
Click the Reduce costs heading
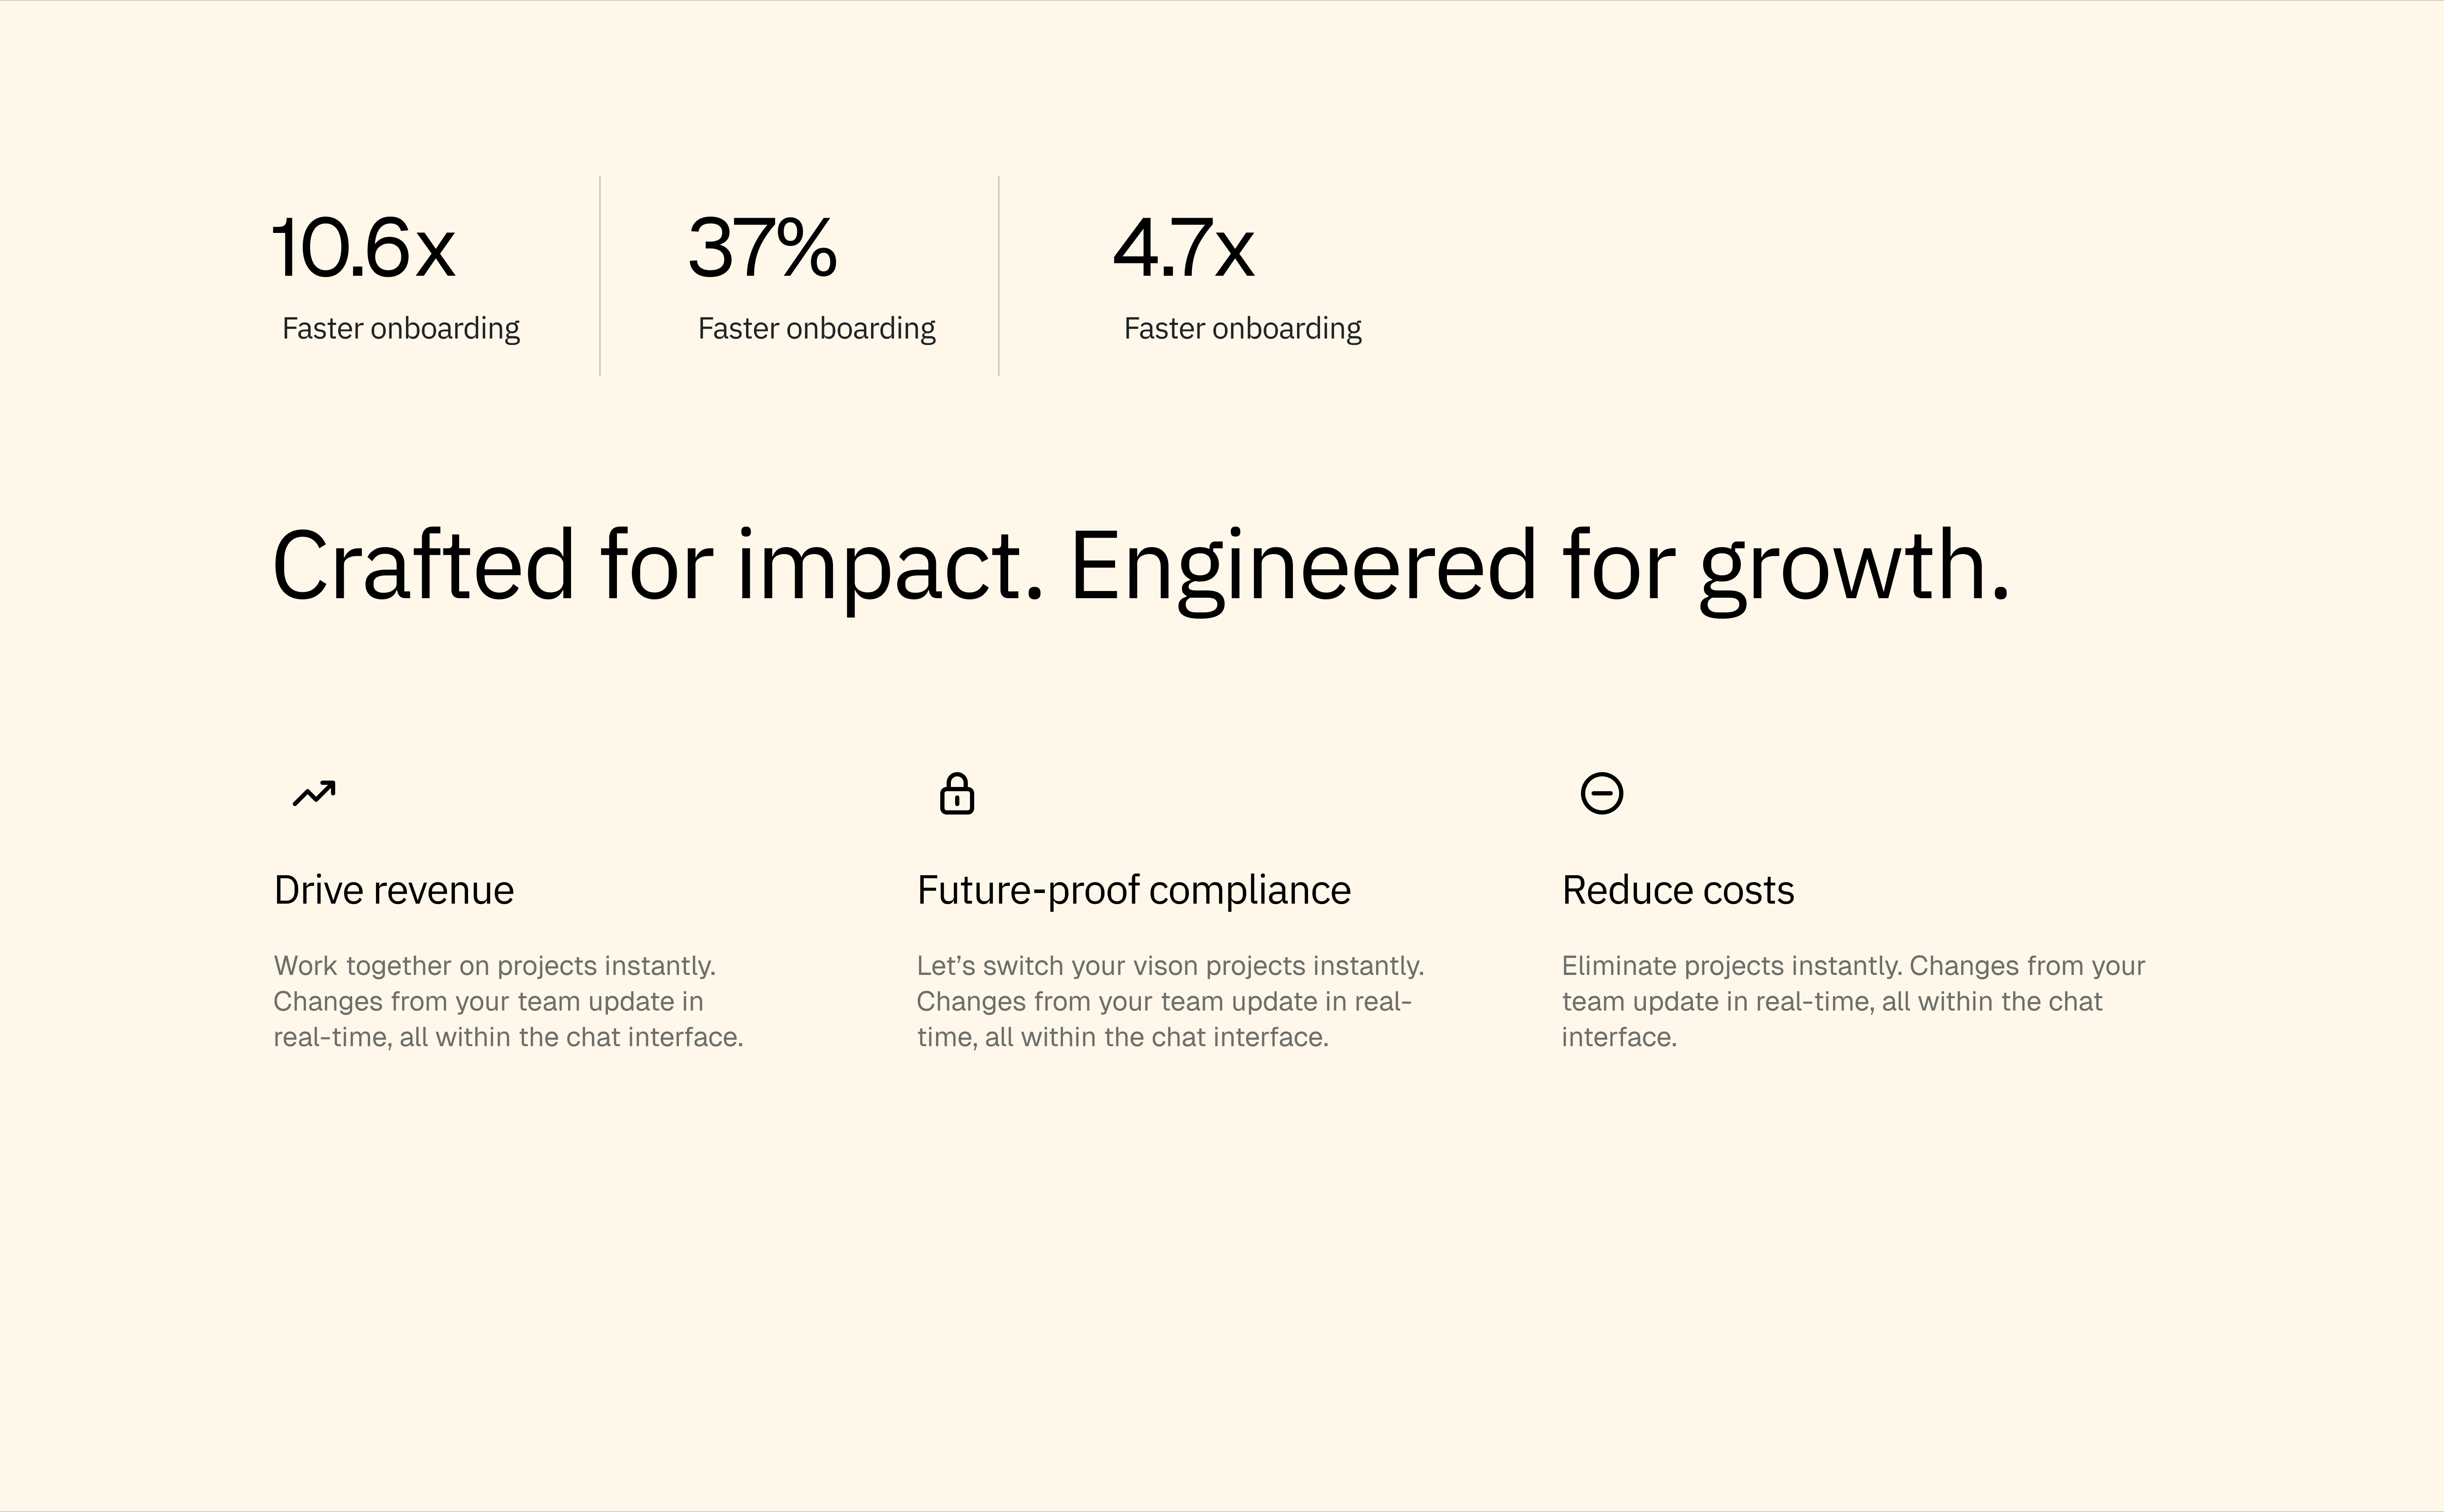pyautogui.click(x=1678, y=890)
